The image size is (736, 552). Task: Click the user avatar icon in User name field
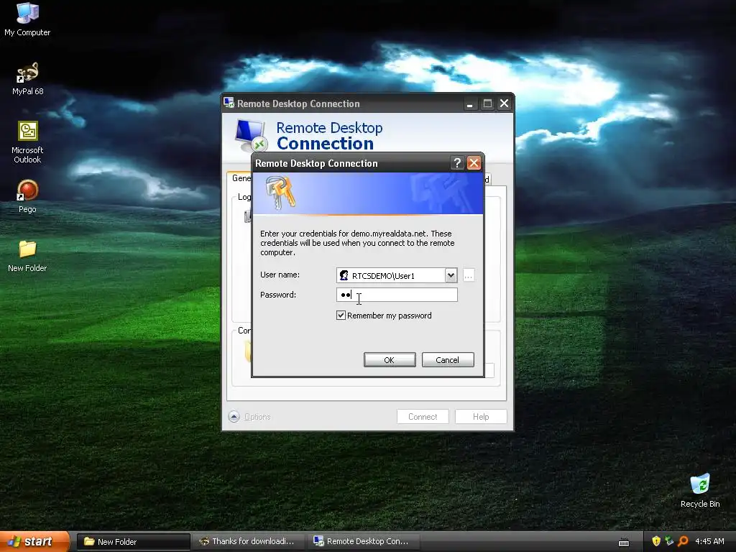pos(344,275)
